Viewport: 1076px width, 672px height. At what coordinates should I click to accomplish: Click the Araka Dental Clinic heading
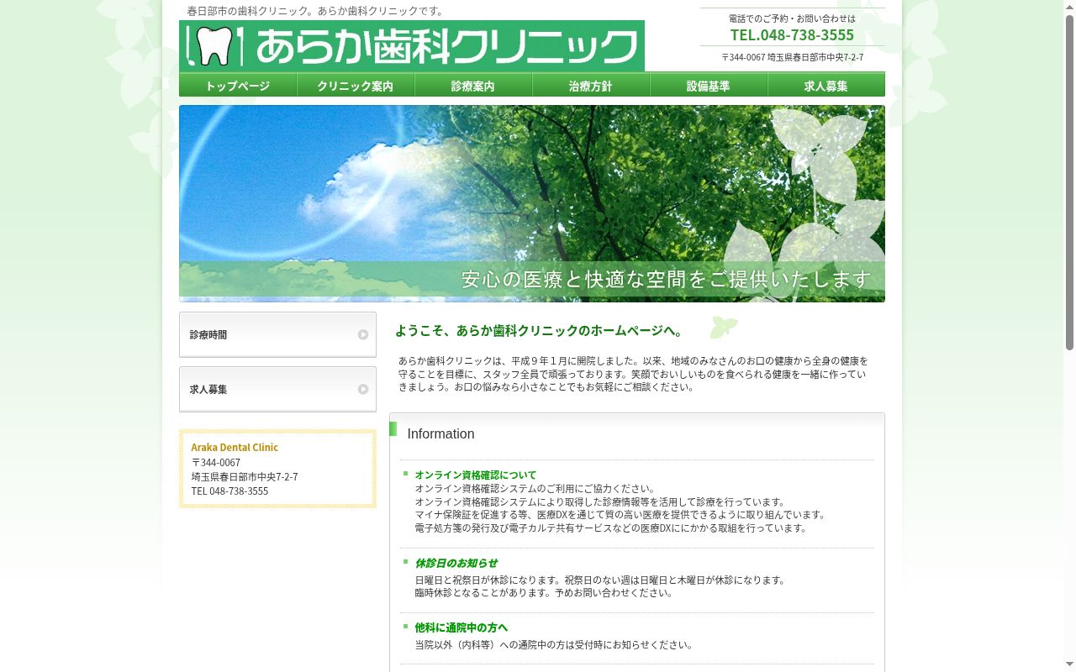[x=235, y=447]
